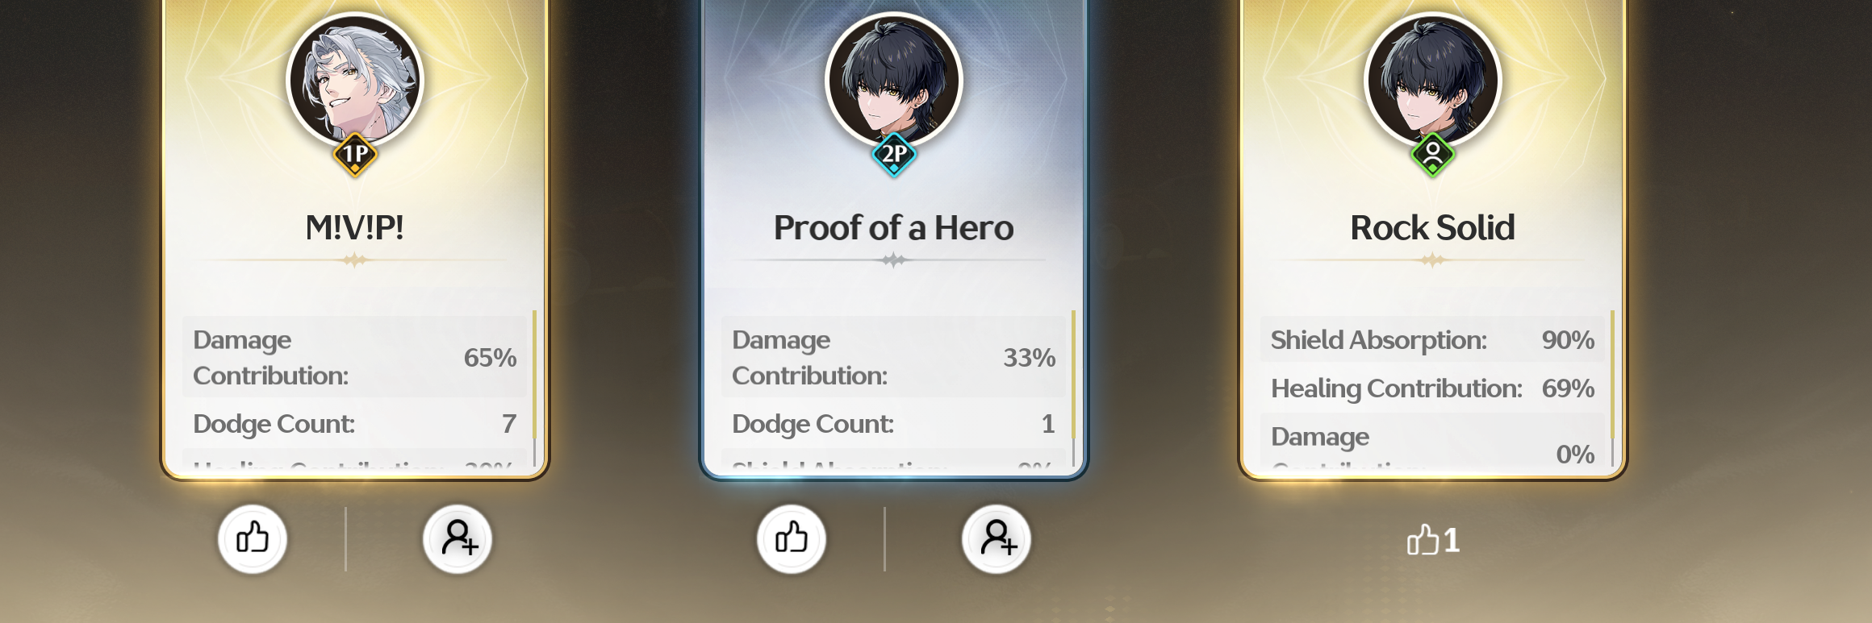Open the 2P dark-haired character avatar

coord(894,80)
